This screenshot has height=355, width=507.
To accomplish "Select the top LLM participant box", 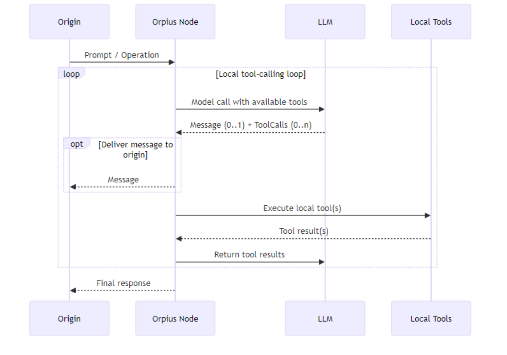I will point(325,22).
